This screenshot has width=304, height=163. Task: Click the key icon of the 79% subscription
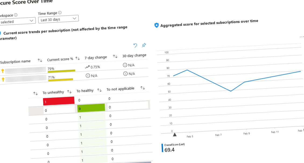pos(3,71)
